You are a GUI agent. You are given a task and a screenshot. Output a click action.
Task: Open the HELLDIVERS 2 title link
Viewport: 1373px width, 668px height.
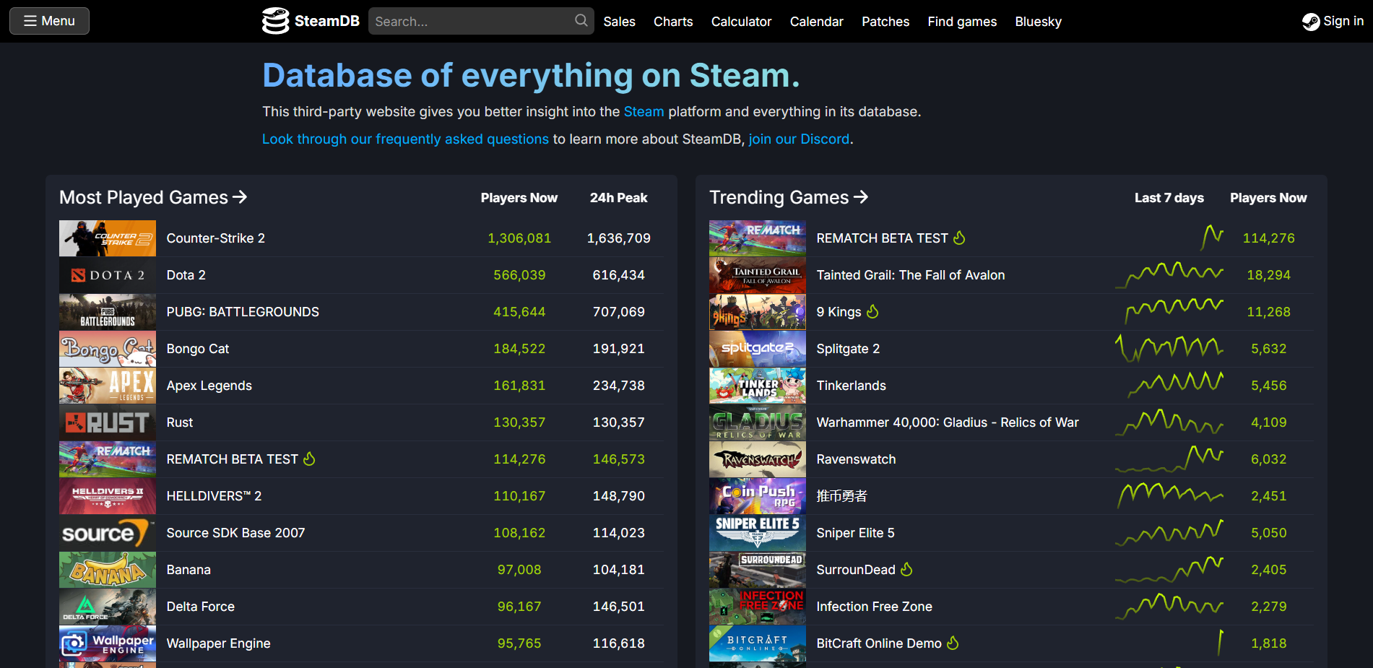coord(214,496)
